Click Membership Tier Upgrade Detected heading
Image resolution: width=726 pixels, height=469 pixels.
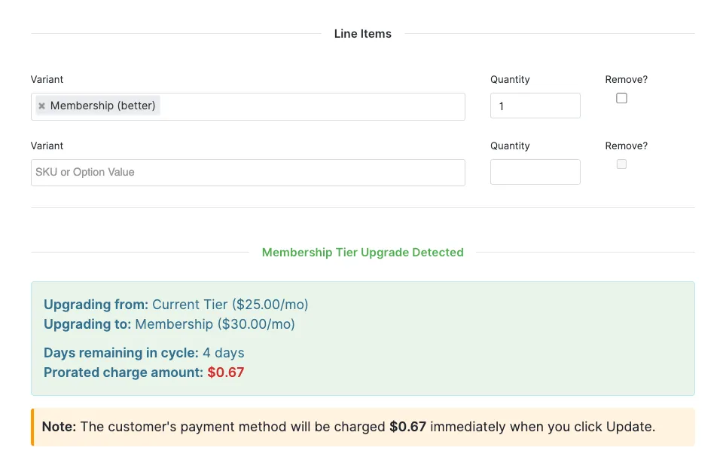coord(362,253)
